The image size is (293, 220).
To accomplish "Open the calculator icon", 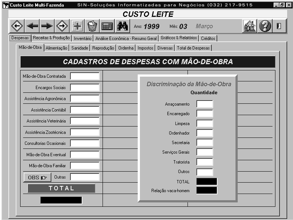I will coord(107,26).
